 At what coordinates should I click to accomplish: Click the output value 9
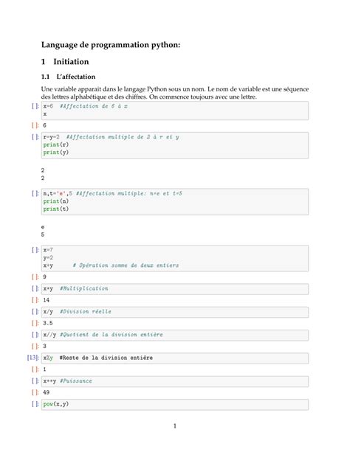coord(44,277)
